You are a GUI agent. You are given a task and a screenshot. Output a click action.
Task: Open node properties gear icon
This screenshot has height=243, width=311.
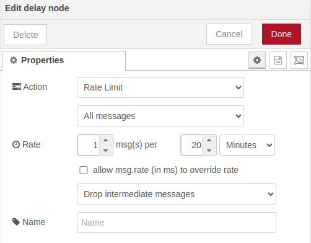[257, 60]
